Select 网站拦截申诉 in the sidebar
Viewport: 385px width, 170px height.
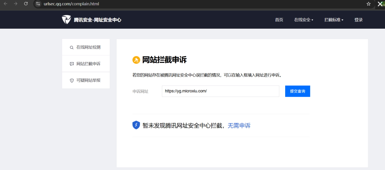(86, 64)
